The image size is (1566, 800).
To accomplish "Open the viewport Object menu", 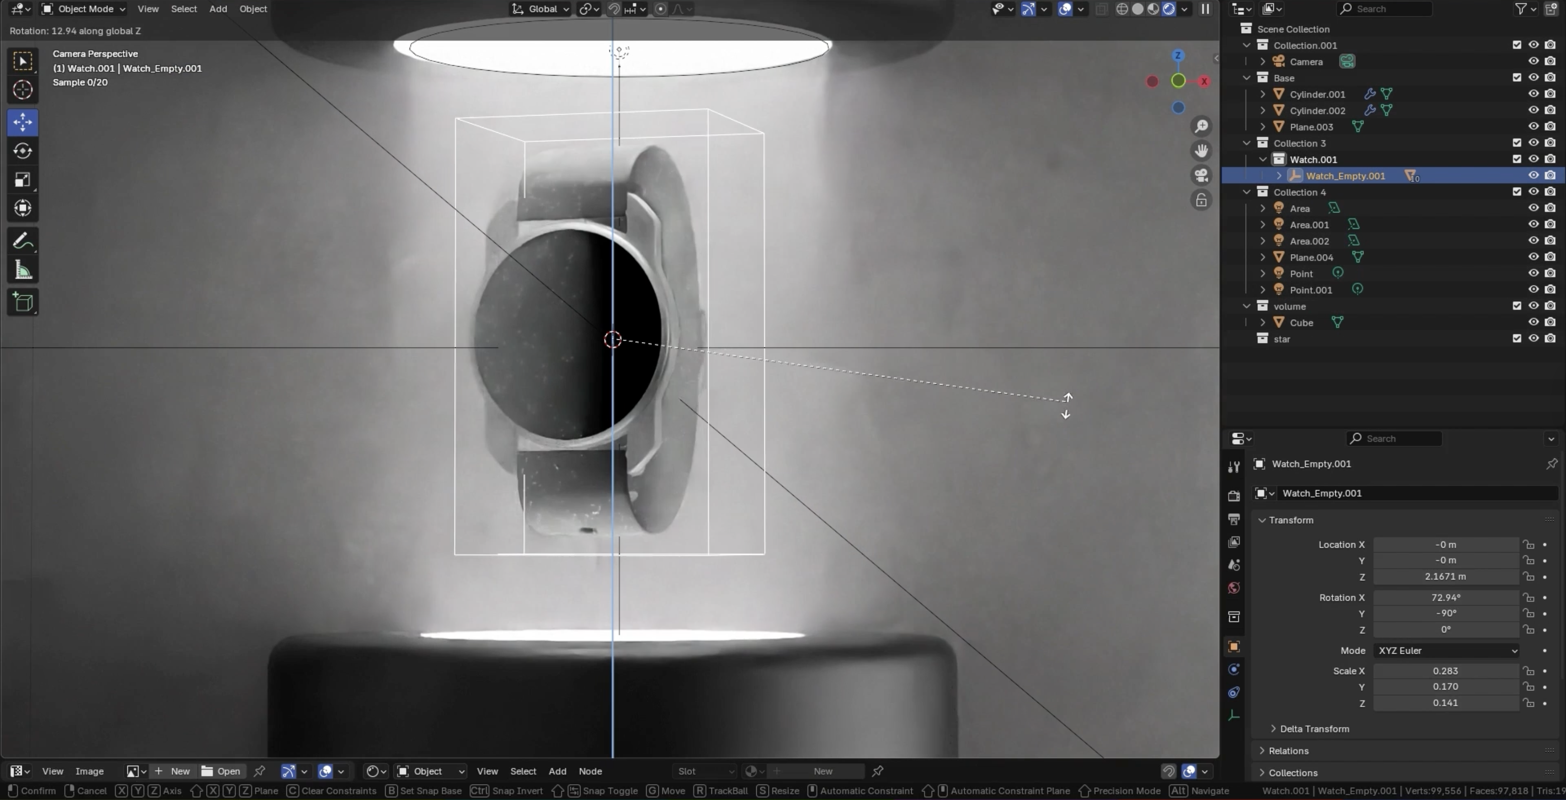I will click(x=253, y=9).
